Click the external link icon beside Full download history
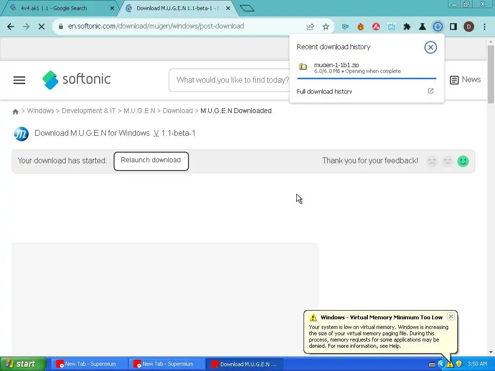Screen dimensions: 495x371 point(431,91)
